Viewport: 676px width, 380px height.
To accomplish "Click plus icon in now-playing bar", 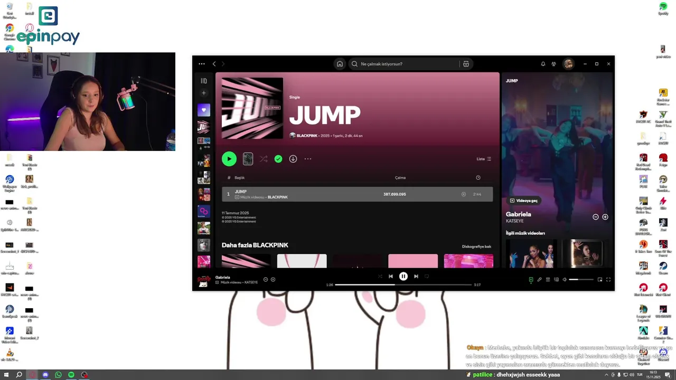I will tap(273, 280).
